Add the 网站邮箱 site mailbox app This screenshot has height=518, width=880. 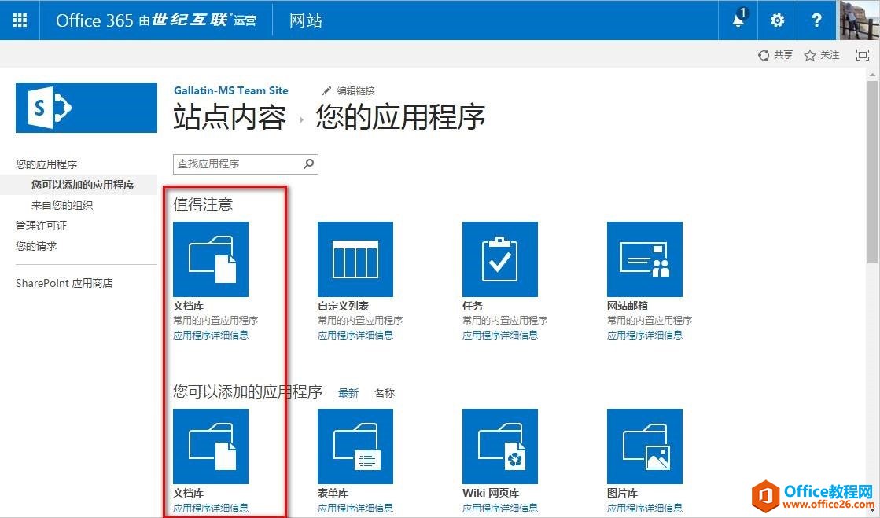pos(645,259)
